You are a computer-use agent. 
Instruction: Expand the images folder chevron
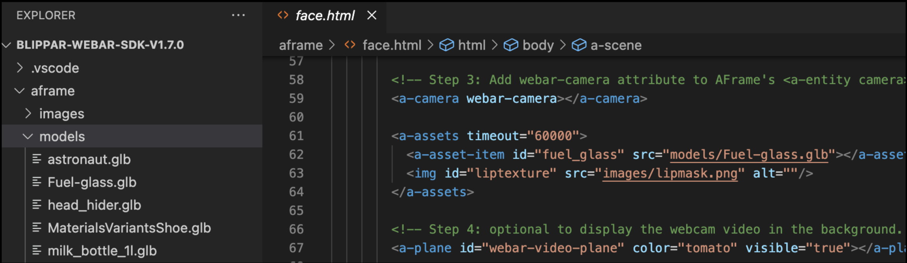28,113
